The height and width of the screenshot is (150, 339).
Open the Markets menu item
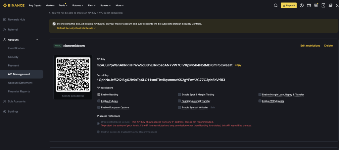coord(50,6)
